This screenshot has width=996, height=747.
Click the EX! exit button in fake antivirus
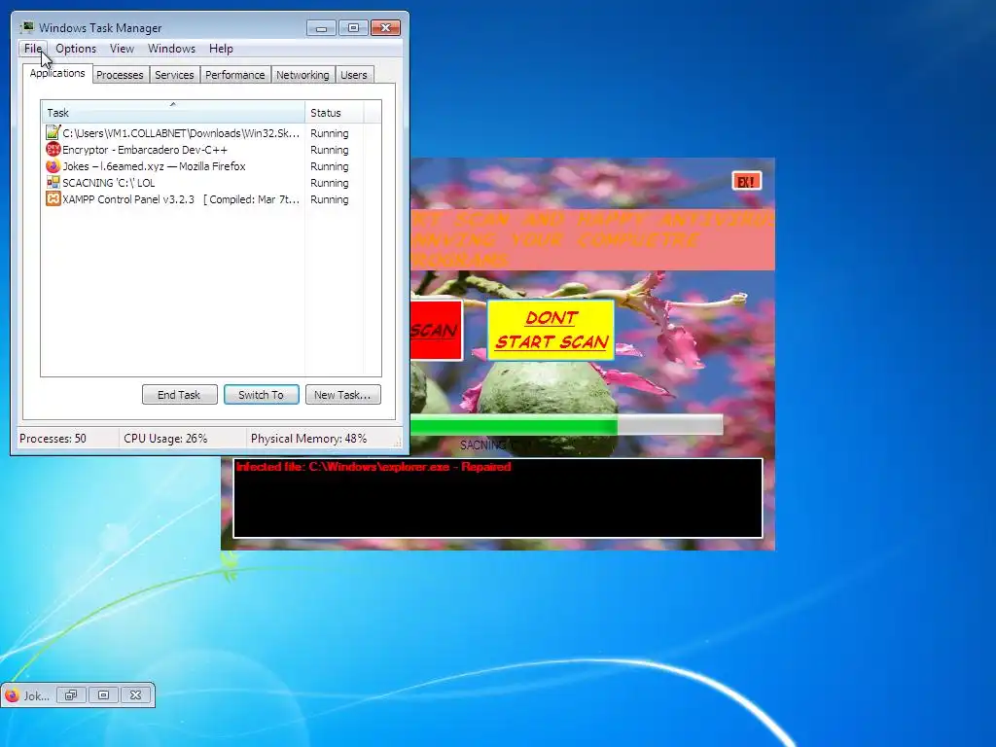pyautogui.click(x=746, y=182)
